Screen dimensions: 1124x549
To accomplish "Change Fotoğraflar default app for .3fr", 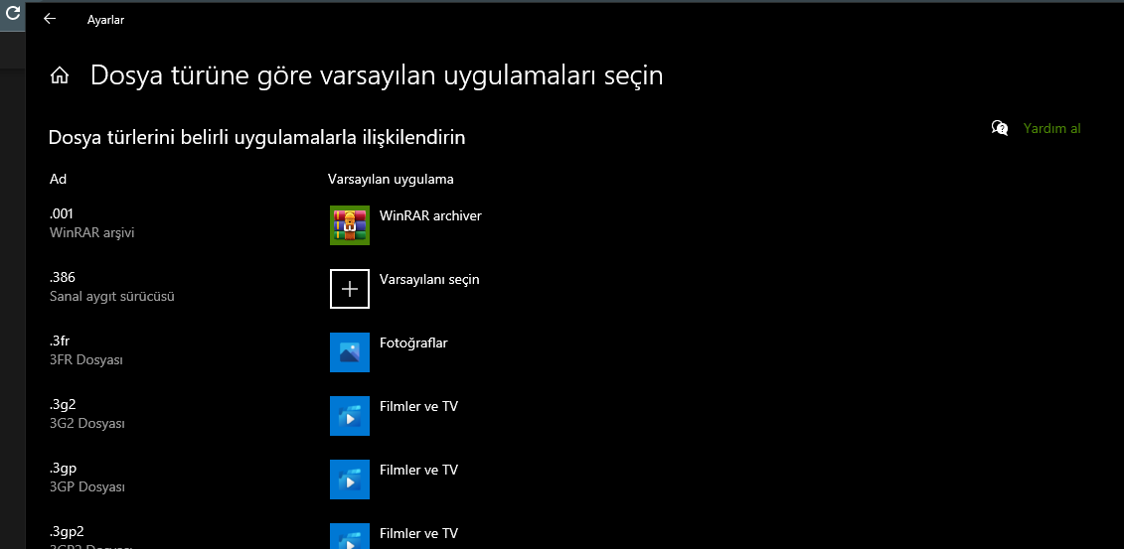I will (413, 343).
